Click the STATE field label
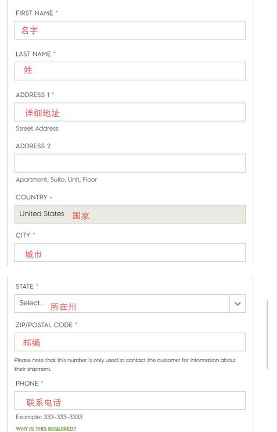 [x=25, y=287]
